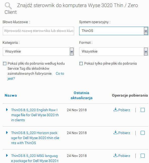Expand triangle for ThinOS Horizon package

pos(7,133)
